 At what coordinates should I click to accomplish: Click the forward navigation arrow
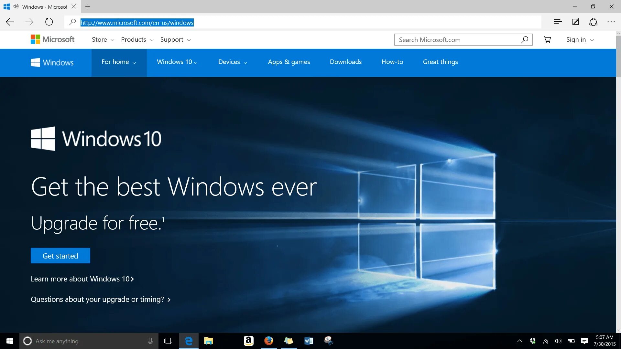tap(29, 22)
